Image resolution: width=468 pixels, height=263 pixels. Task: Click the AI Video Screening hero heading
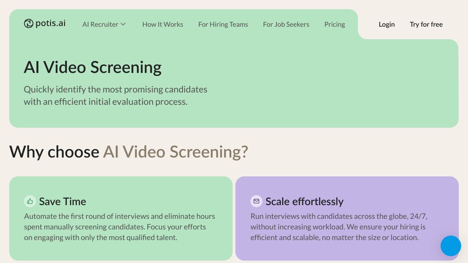point(93,67)
